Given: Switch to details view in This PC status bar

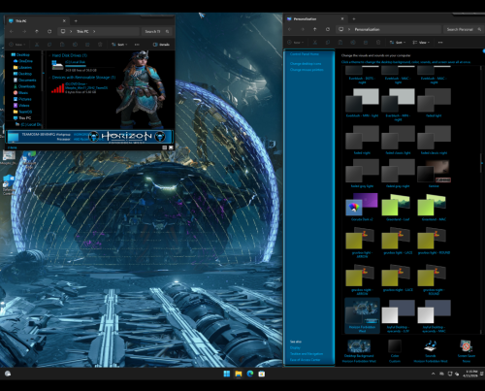Looking at the screenshot, I should point(165,147).
